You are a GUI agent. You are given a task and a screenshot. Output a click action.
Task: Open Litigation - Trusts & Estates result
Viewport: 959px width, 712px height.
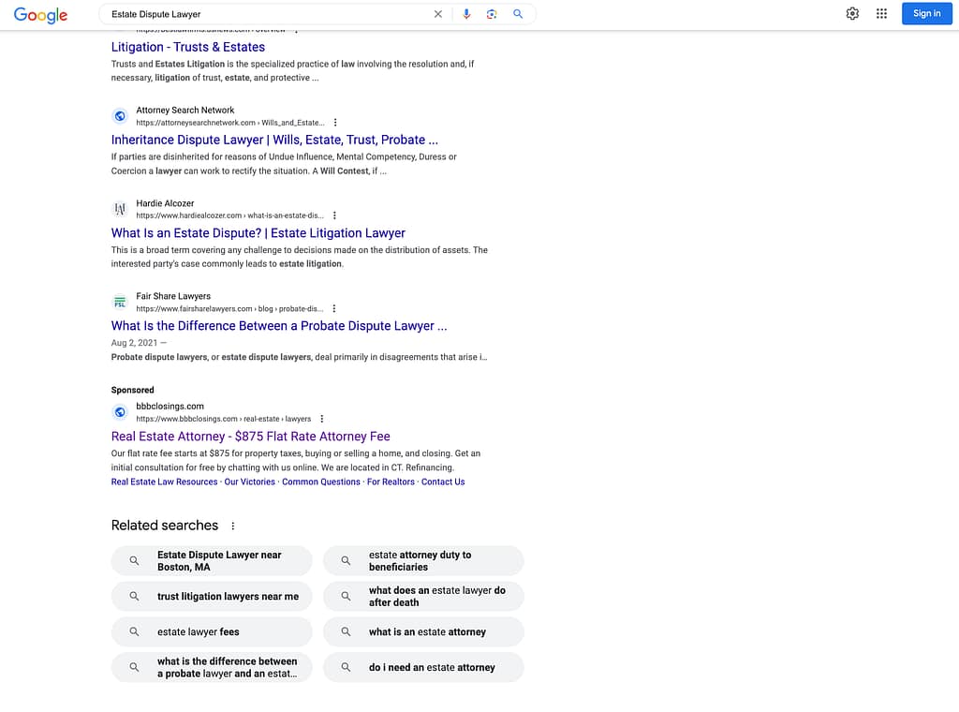pyautogui.click(x=187, y=47)
